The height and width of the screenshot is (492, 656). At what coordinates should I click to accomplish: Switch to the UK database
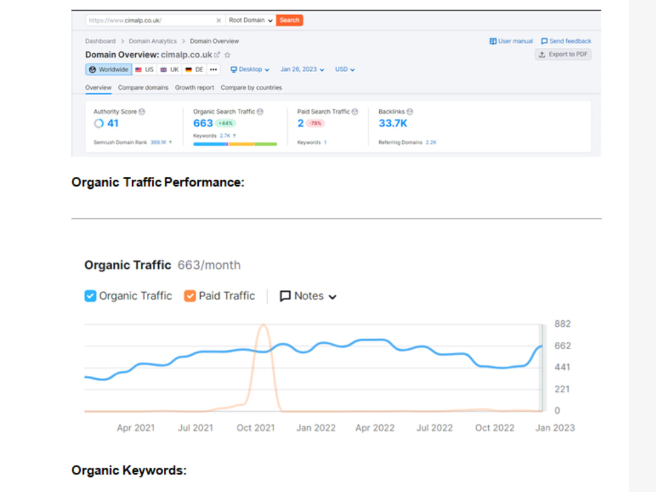(169, 70)
